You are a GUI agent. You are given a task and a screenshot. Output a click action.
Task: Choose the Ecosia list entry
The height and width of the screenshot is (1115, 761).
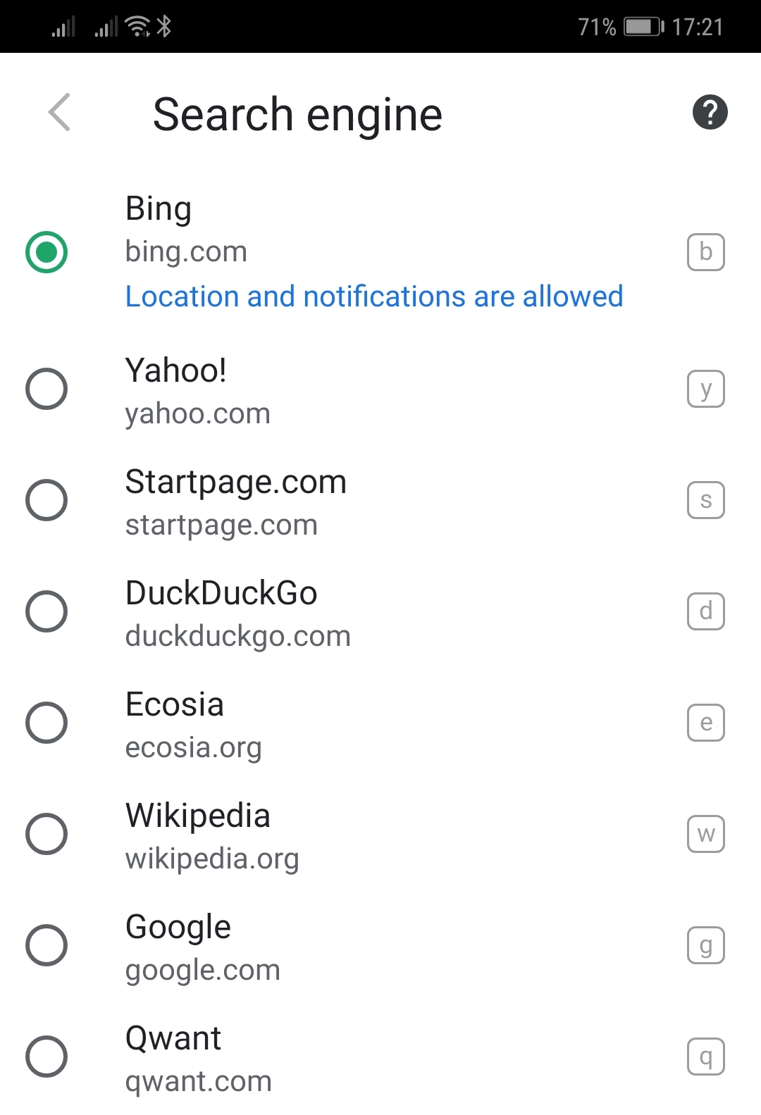tap(380, 723)
